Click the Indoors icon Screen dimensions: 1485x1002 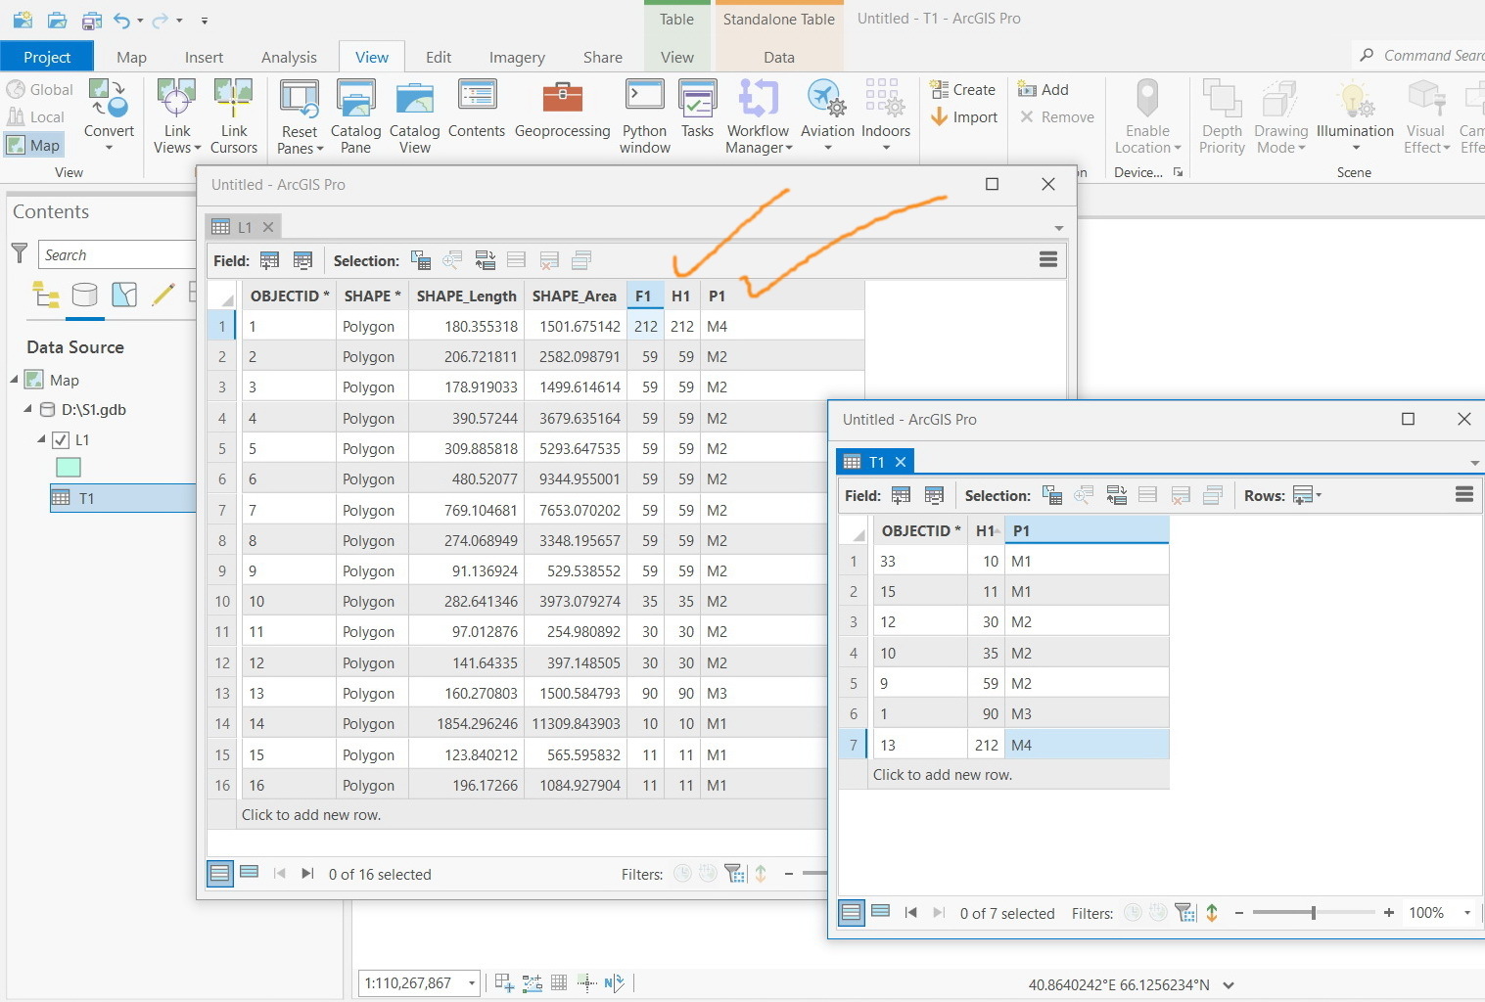tap(885, 100)
